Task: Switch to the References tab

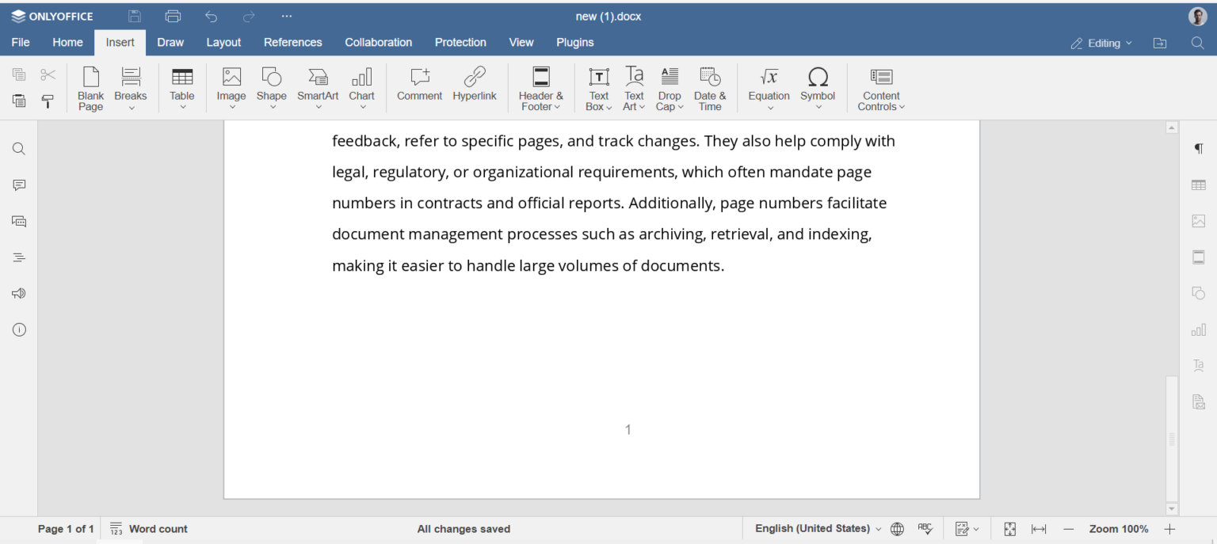Action: 292,42
